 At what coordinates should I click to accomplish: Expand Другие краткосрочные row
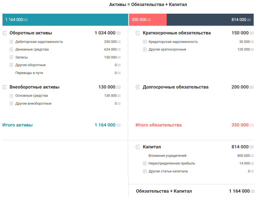click(x=145, y=49)
